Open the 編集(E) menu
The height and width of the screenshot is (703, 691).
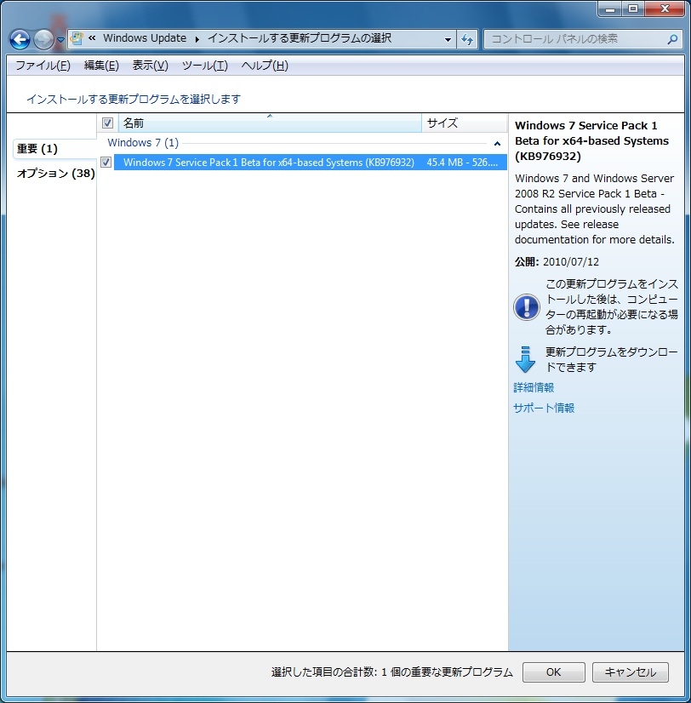[x=101, y=66]
